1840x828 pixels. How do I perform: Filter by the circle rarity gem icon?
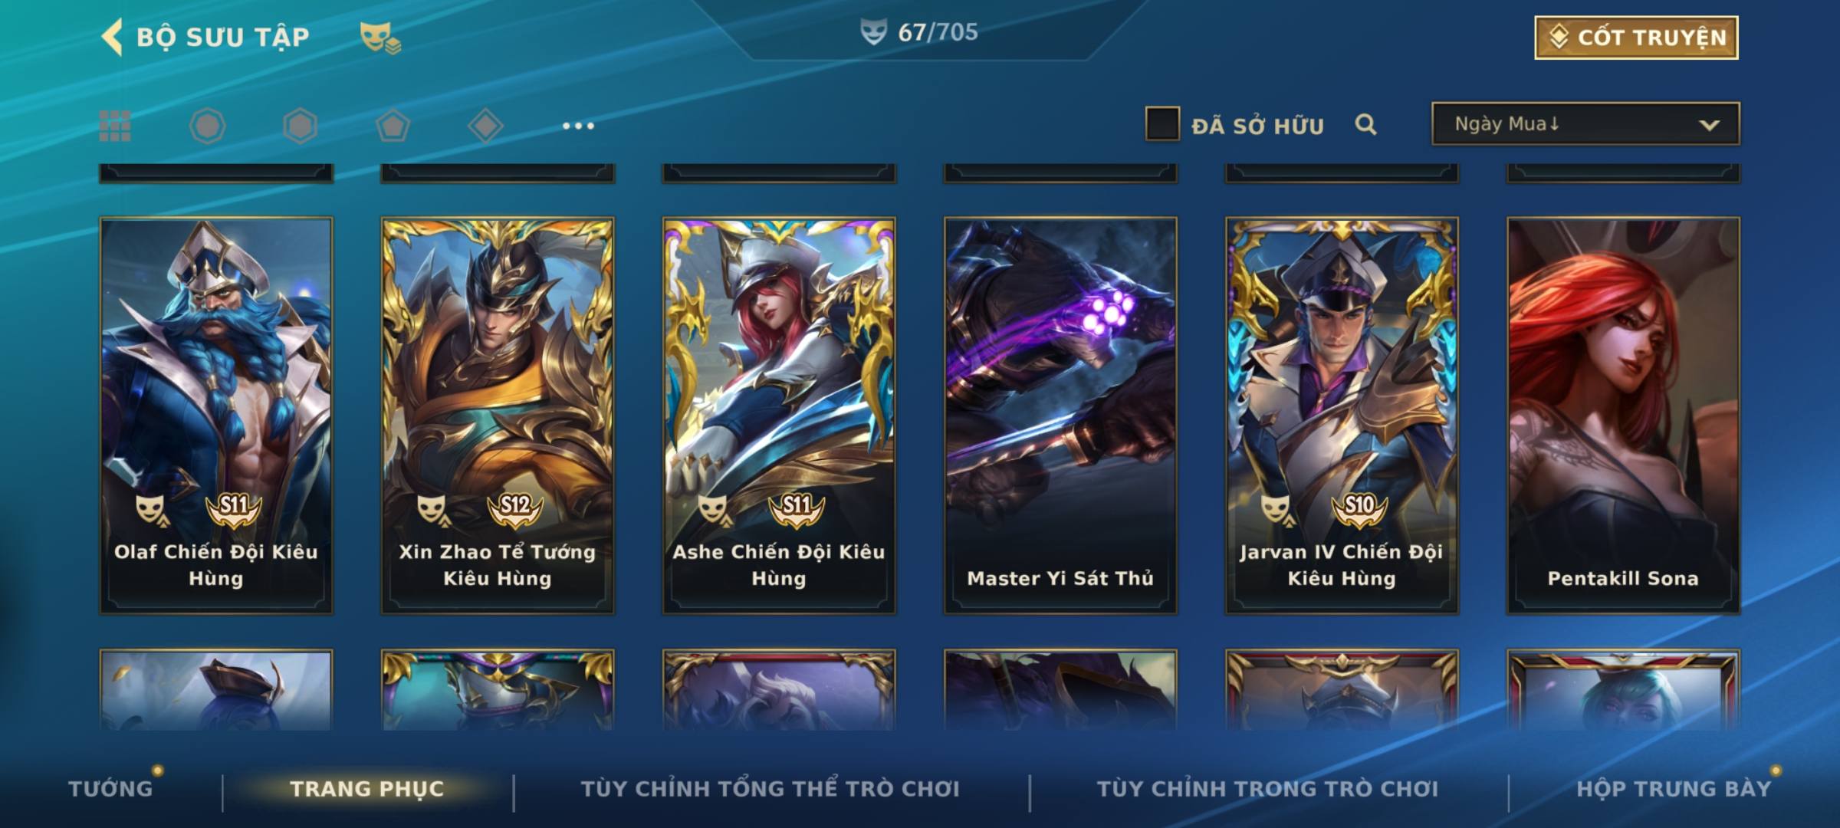pos(208,126)
